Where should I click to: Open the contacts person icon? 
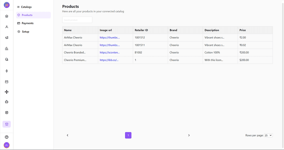click(7, 27)
